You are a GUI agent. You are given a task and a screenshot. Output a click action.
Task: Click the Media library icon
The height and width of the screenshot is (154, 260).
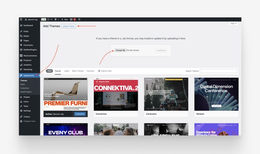pos(21,36)
